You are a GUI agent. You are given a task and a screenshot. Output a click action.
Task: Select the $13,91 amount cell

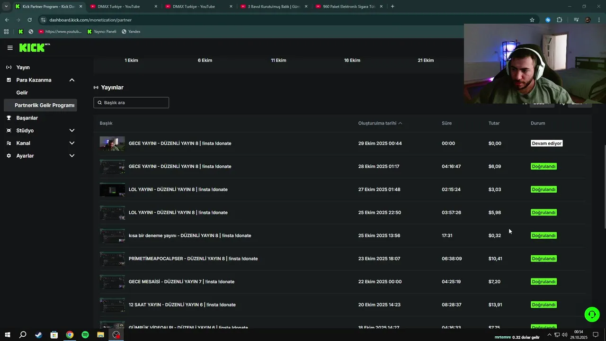click(x=495, y=305)
